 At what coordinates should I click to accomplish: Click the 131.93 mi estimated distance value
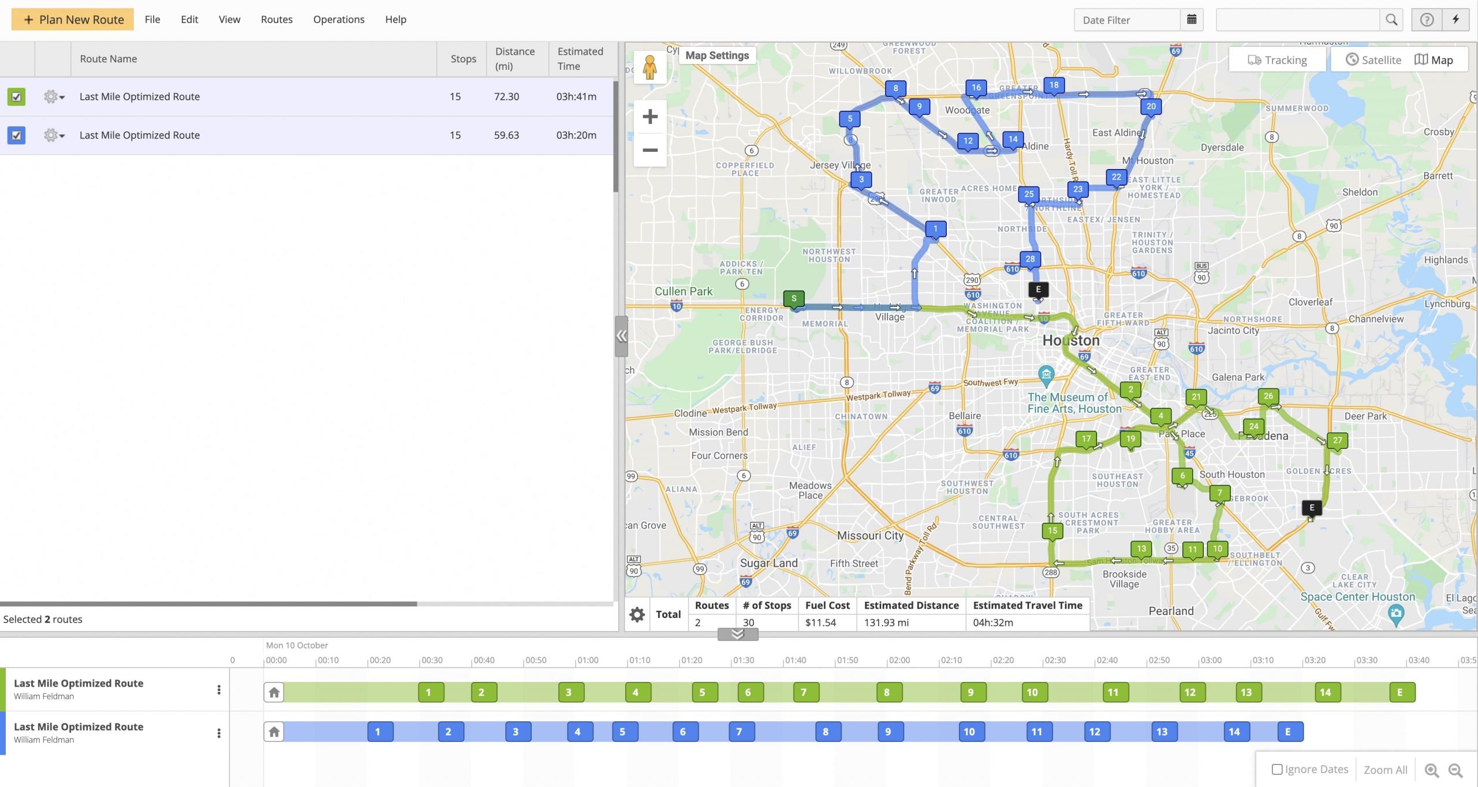coord(886,623)
